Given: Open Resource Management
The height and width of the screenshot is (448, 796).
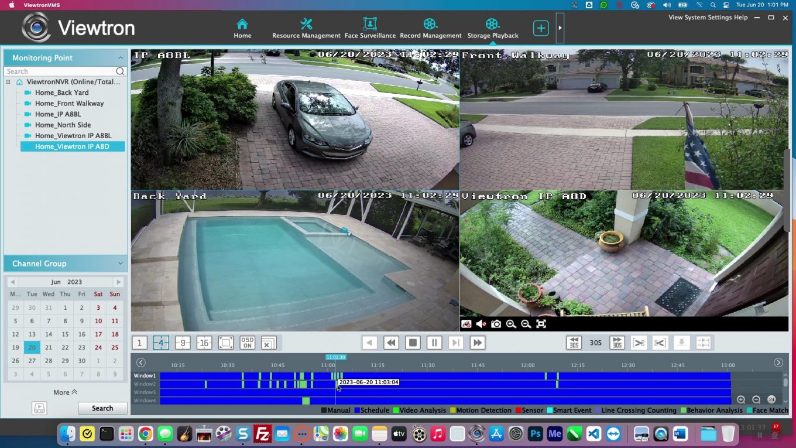Looking at the screenshot, I should [x=306, y=26].
